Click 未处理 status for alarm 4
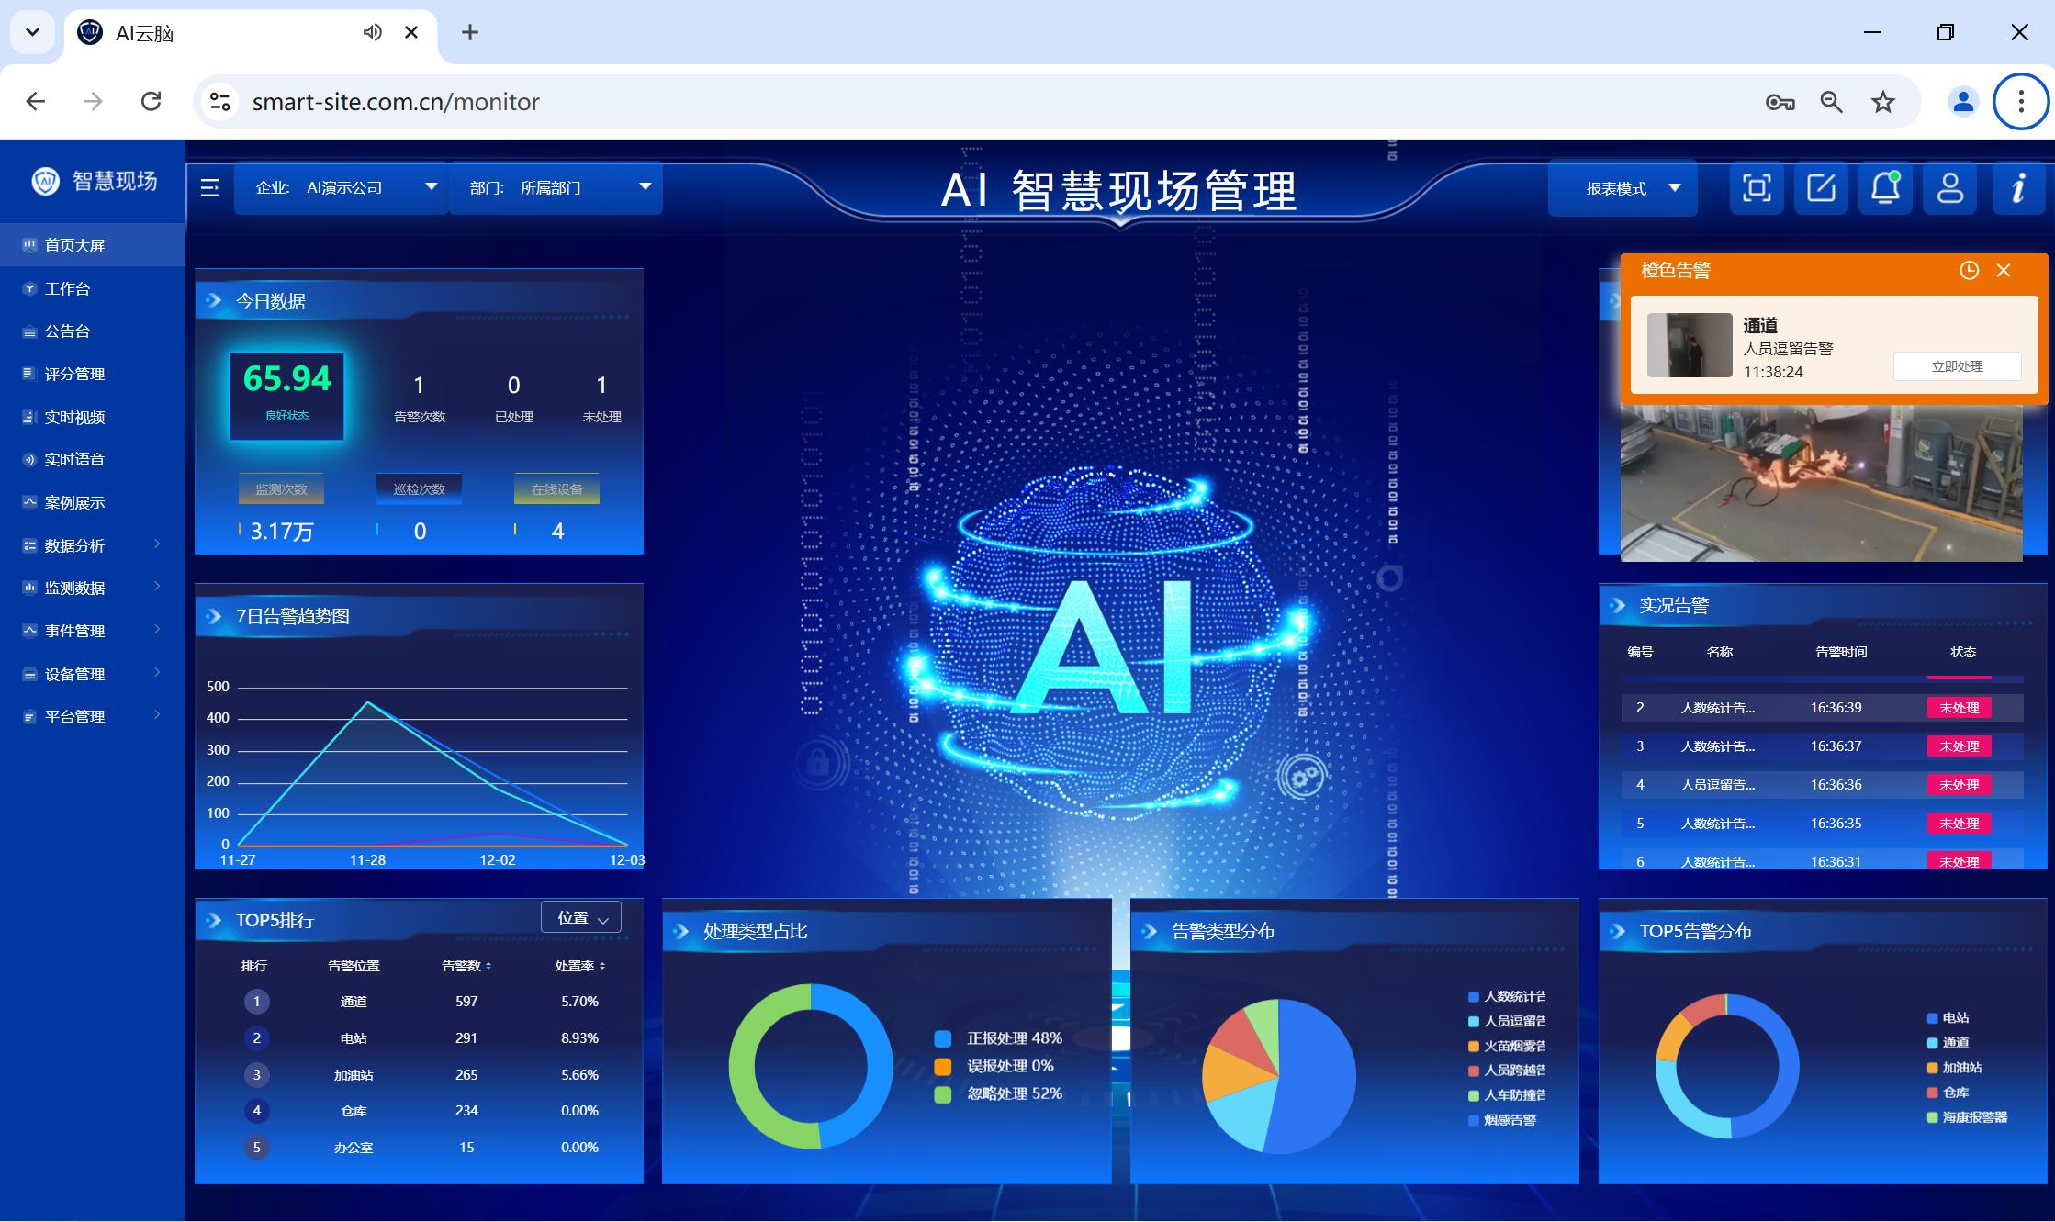 click(x=1959, y=785)
